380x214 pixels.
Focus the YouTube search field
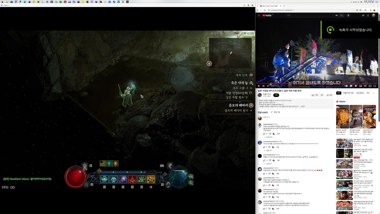pos(311,15)
